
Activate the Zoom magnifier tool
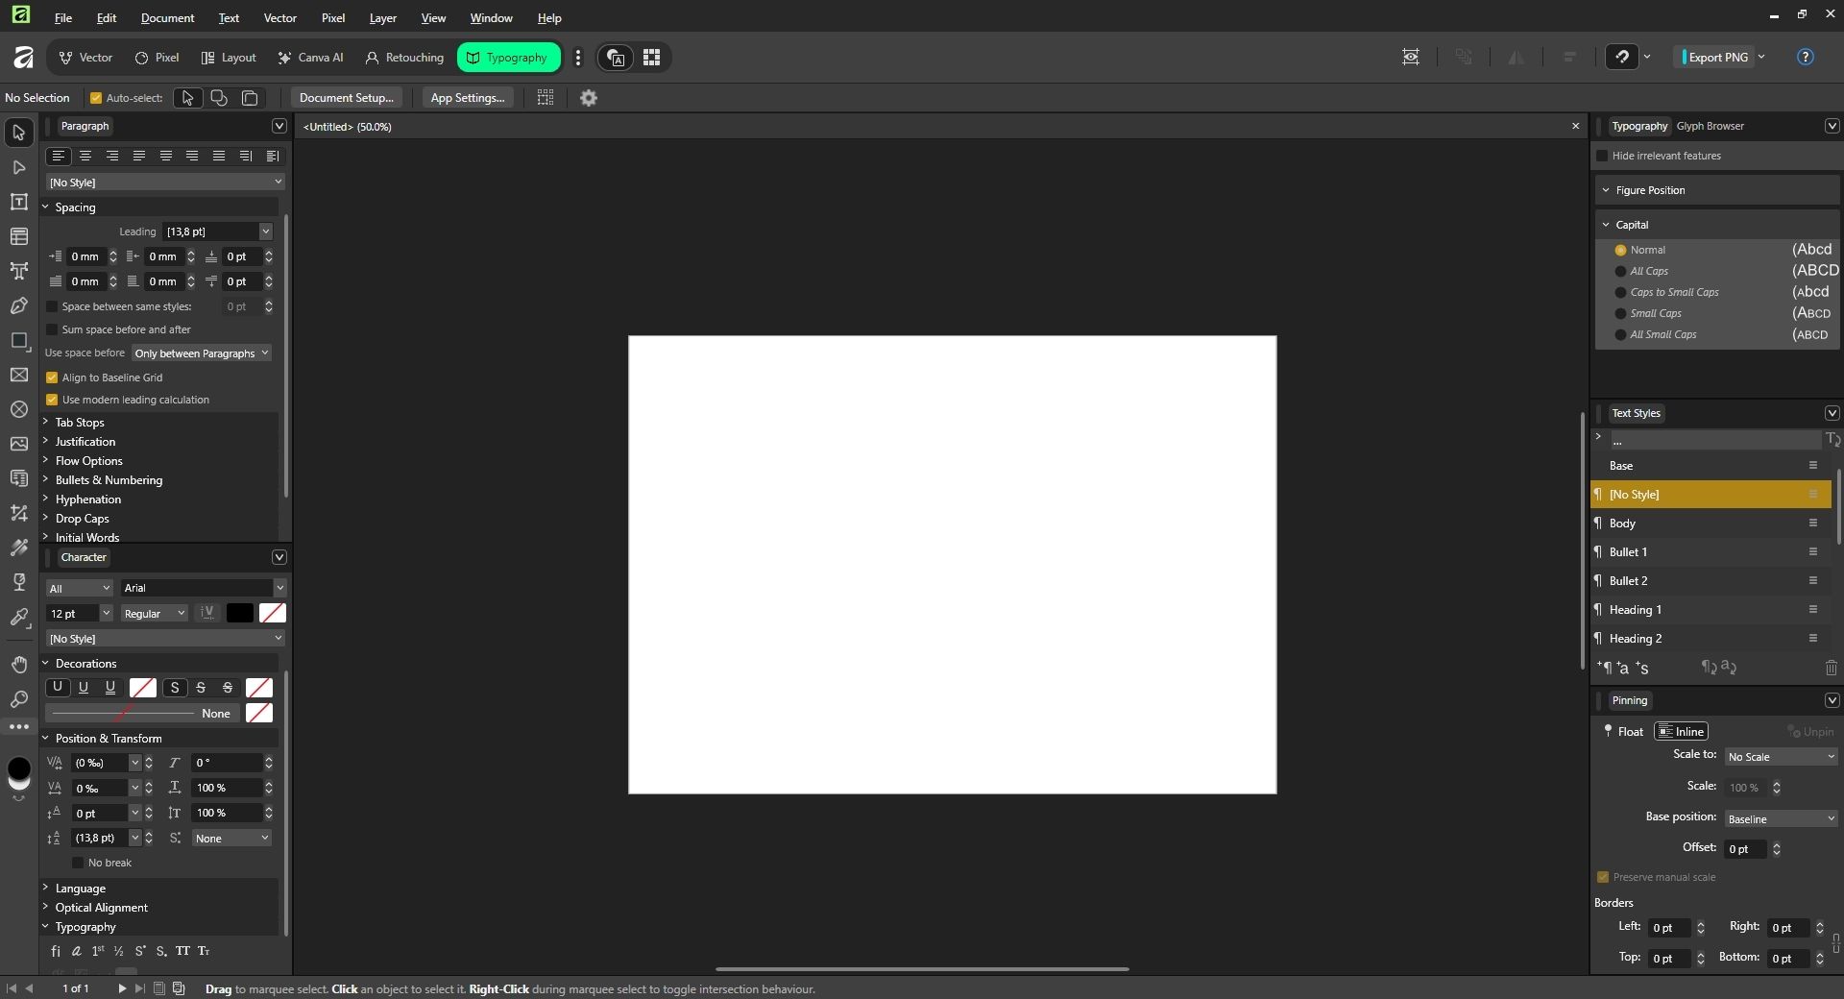18,699
